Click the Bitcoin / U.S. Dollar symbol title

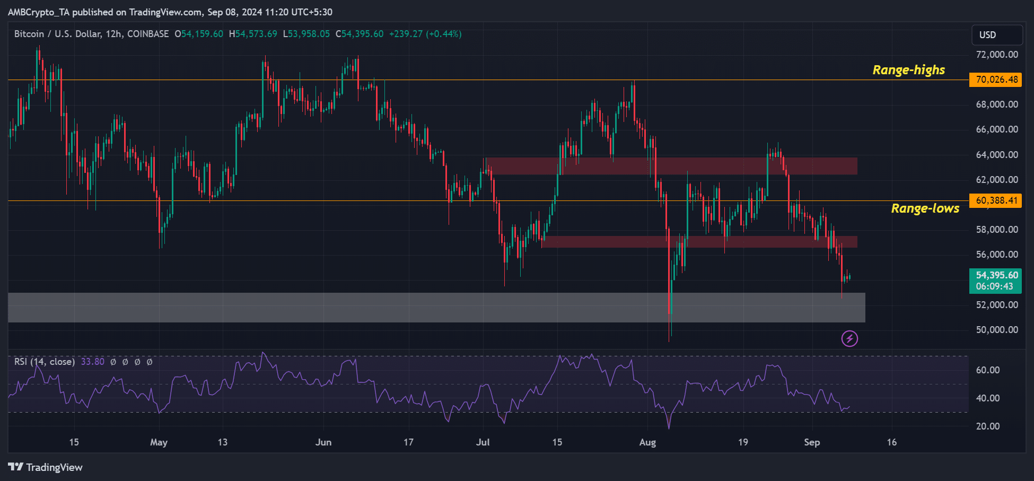[57, 34]
